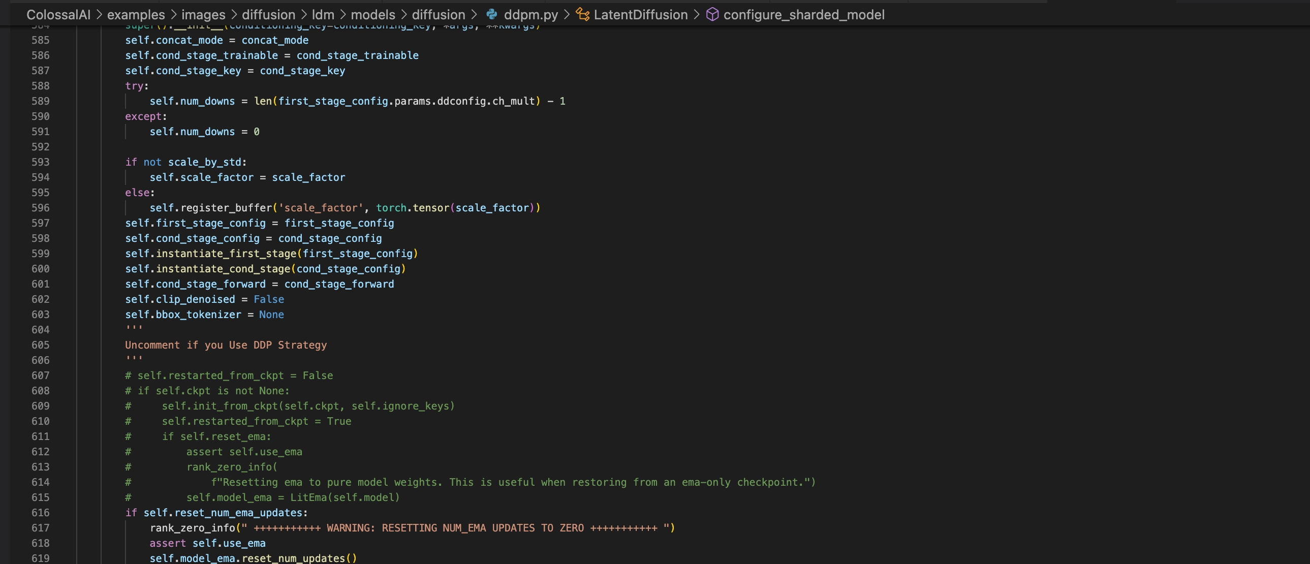Viewport: 1310px width, 564px height.
Task: Click line number 604 in the gutter
Action: pos(40,330)
